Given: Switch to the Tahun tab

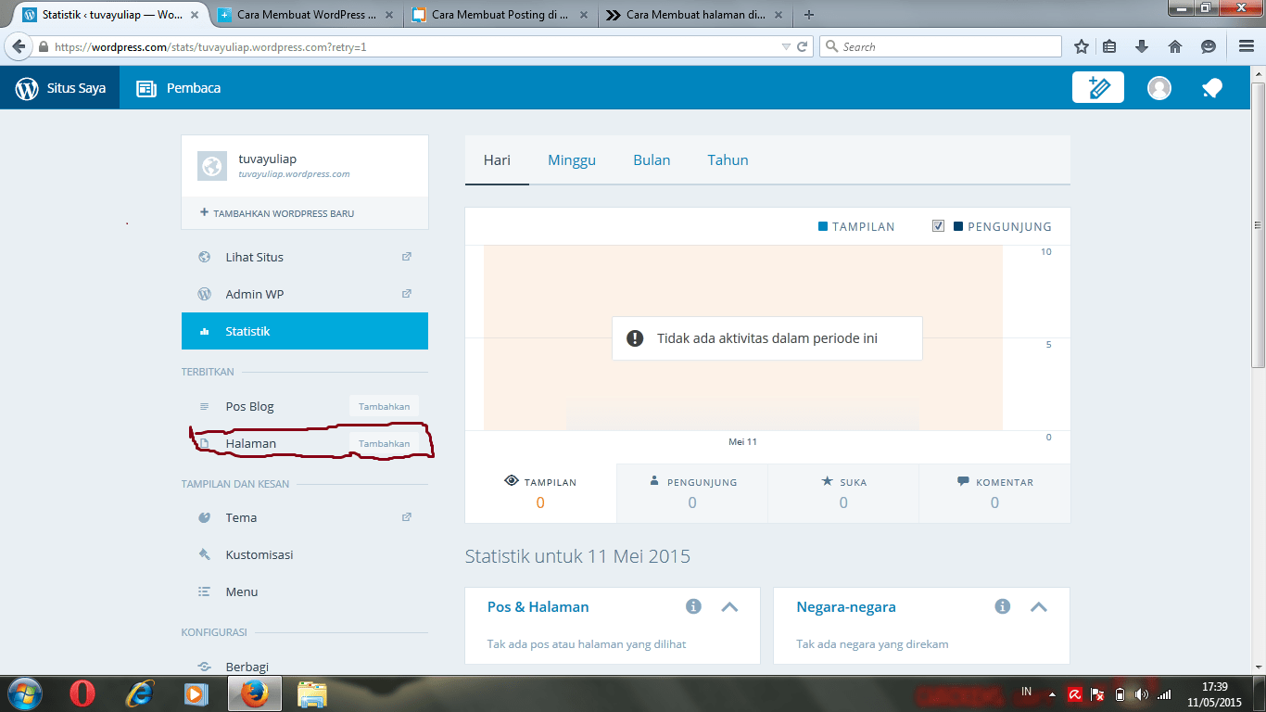Looking at the screenshot, I should point(728,159).
